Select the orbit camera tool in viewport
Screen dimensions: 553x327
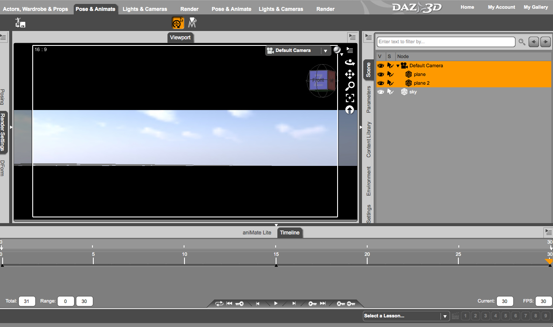(x=350, y=62)
